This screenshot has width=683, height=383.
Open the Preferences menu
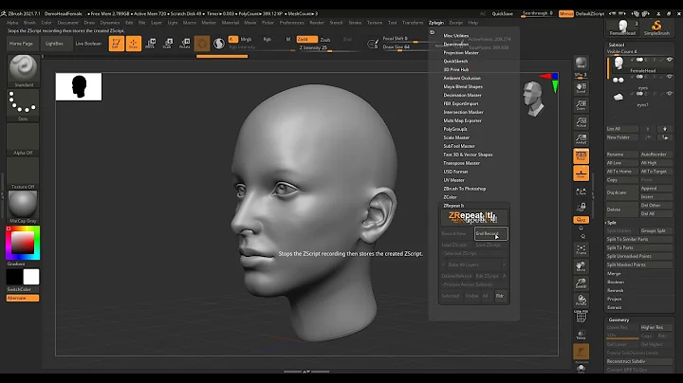pos(291,23)
